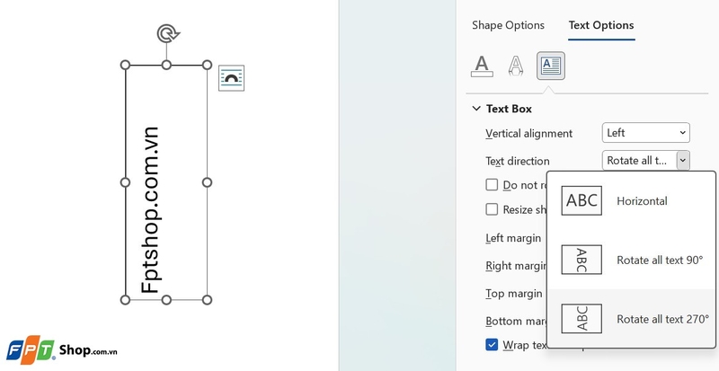
Task: Click the rotation handle above the text box
Action: pos(168,34)
